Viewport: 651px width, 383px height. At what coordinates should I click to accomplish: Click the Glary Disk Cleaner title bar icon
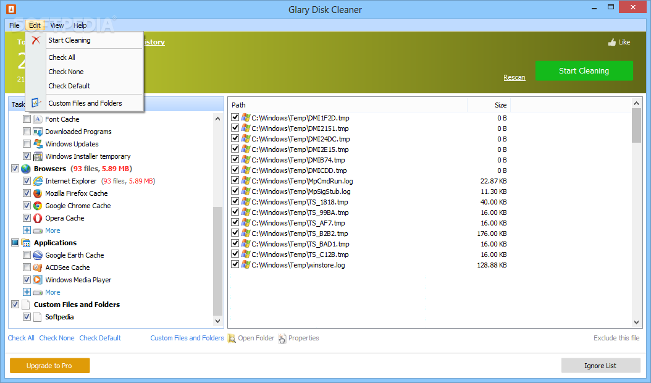click(x=11, y=9)
